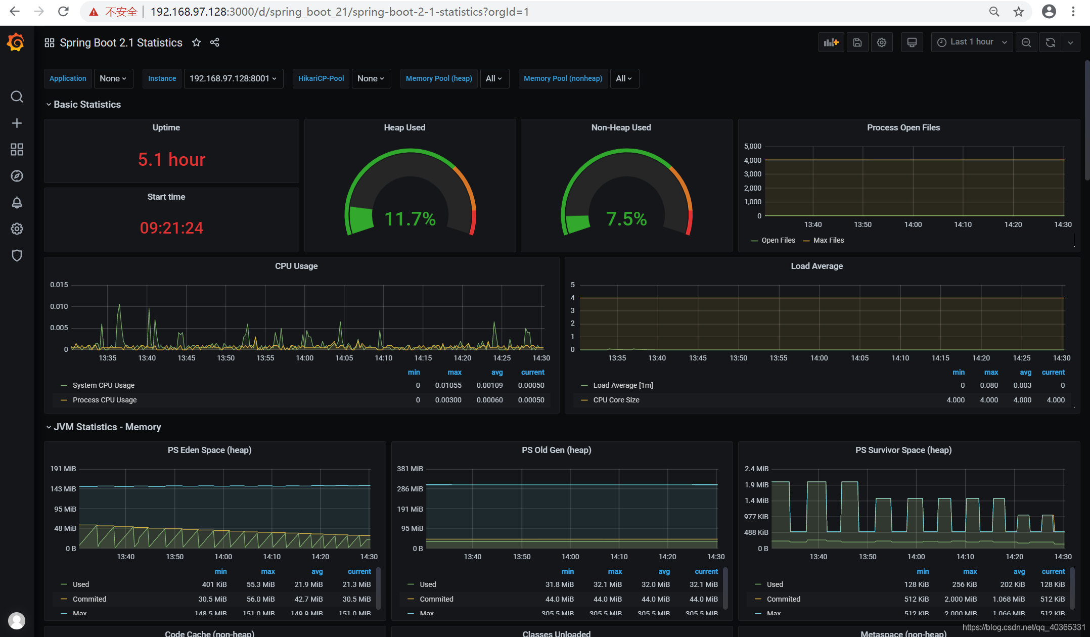Viewport: 1090px width, 637px height.
Task: Click the Create plus icon in sidebar
Action: click(x=17, y=123)
